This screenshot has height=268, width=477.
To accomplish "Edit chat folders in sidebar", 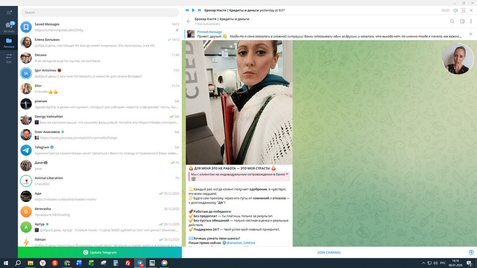I will pyautogui.click(x=9, y=58).
